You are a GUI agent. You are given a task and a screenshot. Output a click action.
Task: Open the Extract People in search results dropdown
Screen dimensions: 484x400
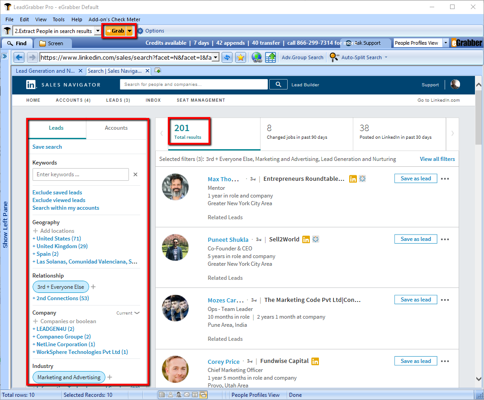(98, 31)
